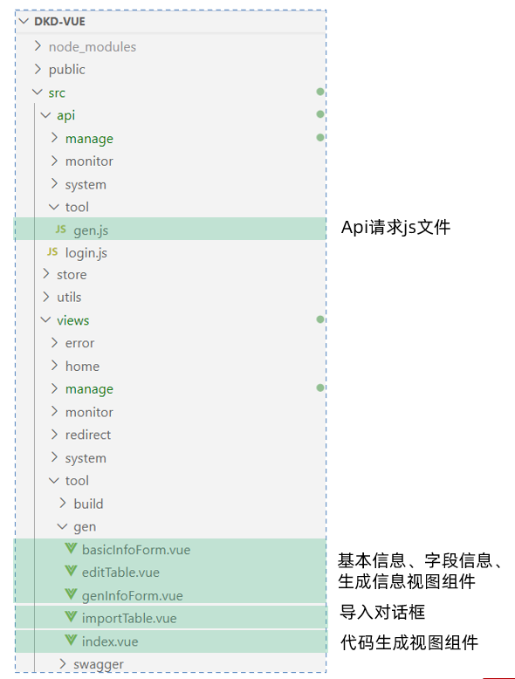Collapse the views folder chevron
Image resolution: width=515 pixels, height=679 pixels.
(45, 319)
